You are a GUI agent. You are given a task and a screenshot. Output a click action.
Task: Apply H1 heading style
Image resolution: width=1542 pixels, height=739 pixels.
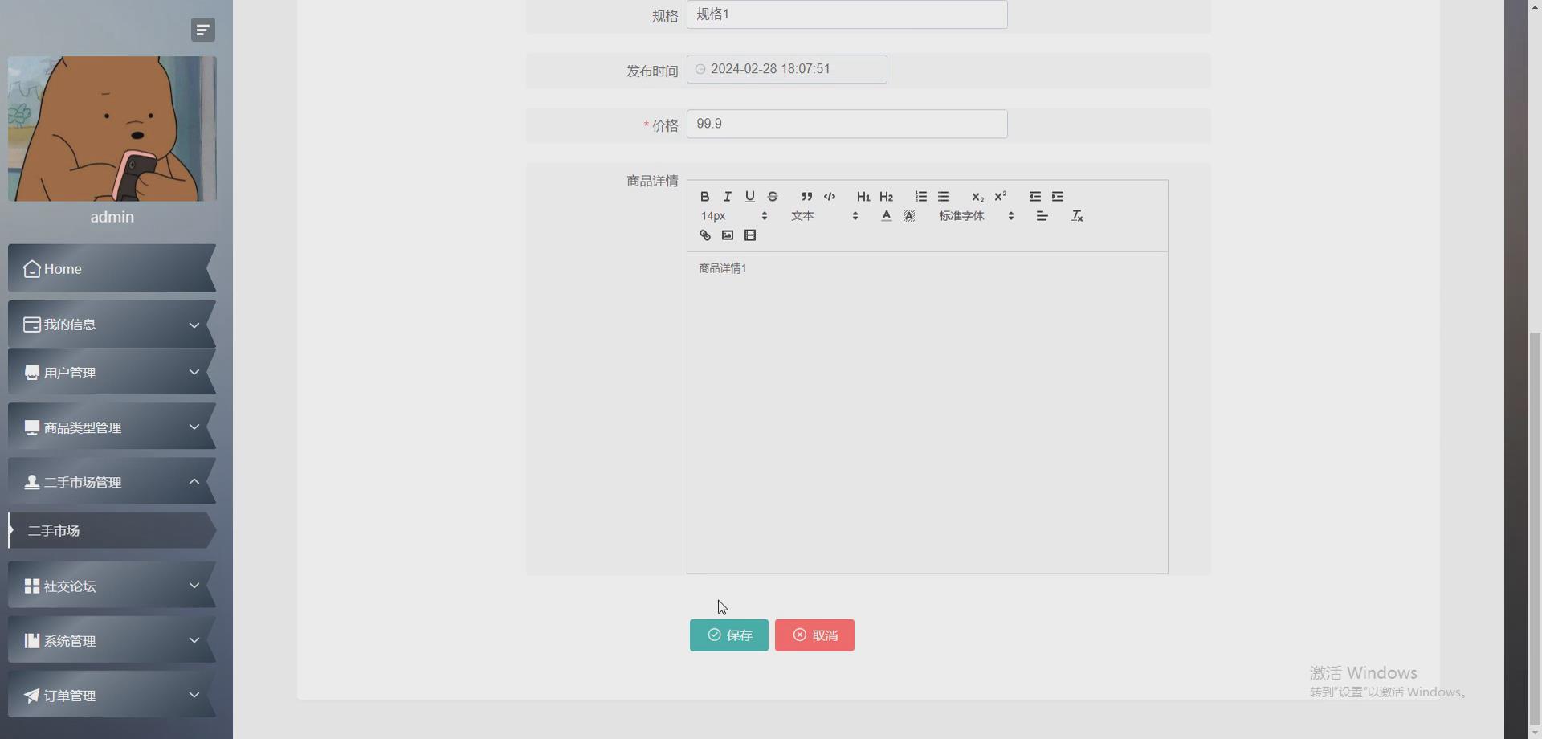pos(863,196)
